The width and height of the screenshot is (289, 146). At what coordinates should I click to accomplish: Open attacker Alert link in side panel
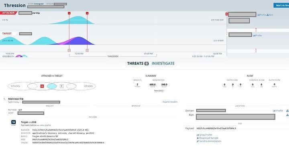tap(270, 15)
